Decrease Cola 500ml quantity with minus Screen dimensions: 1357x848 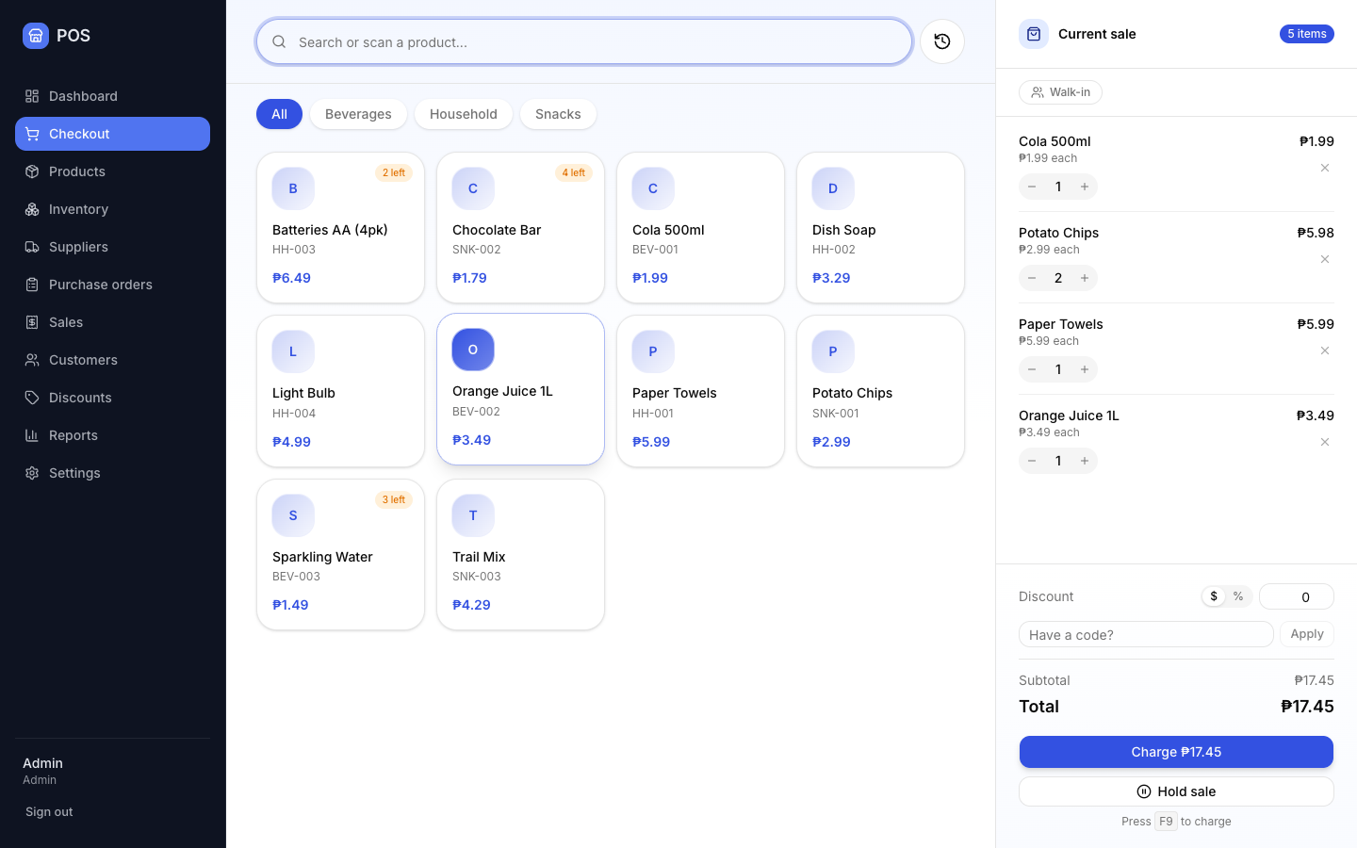tap(1032, 187)
